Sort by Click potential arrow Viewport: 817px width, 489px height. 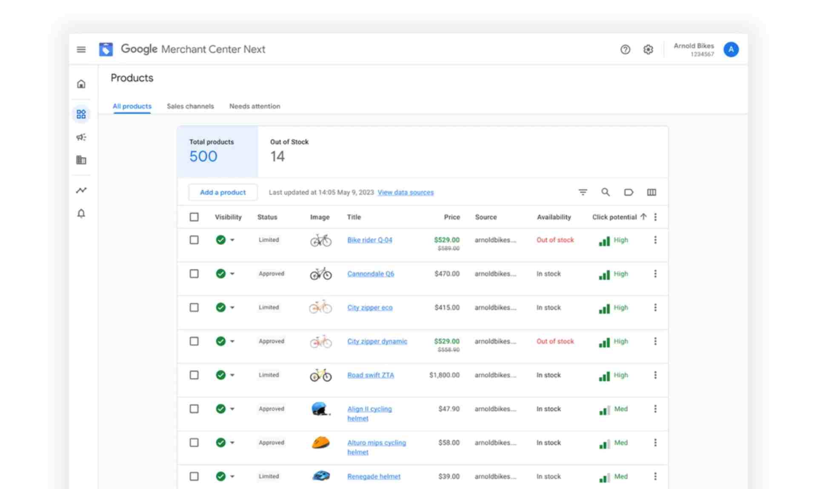643,216
